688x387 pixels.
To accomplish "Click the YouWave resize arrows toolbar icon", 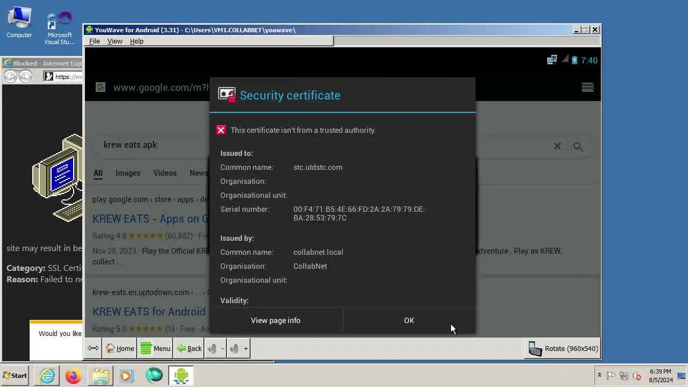I will (93, 348).
